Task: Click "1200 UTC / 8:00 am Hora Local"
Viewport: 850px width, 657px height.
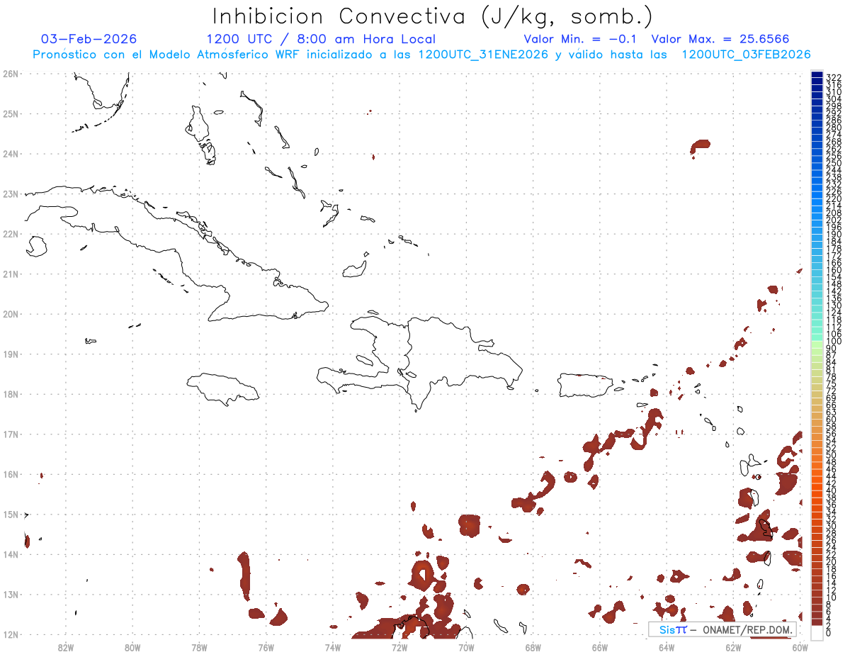Action: tap(321, 39)
